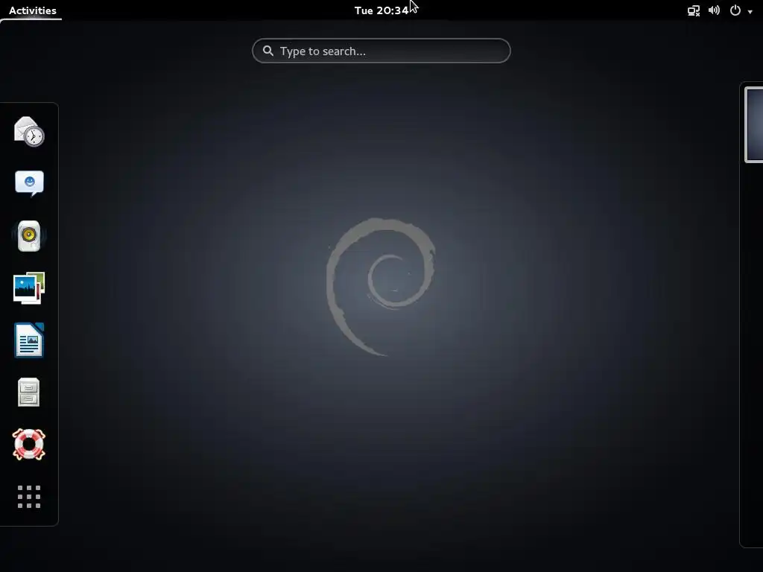Click the Activities button
763x572 pixels.
coord(32,10)
